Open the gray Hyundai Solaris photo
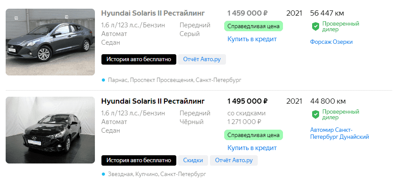This screenshot has width=404, height=183. [50, 42]
